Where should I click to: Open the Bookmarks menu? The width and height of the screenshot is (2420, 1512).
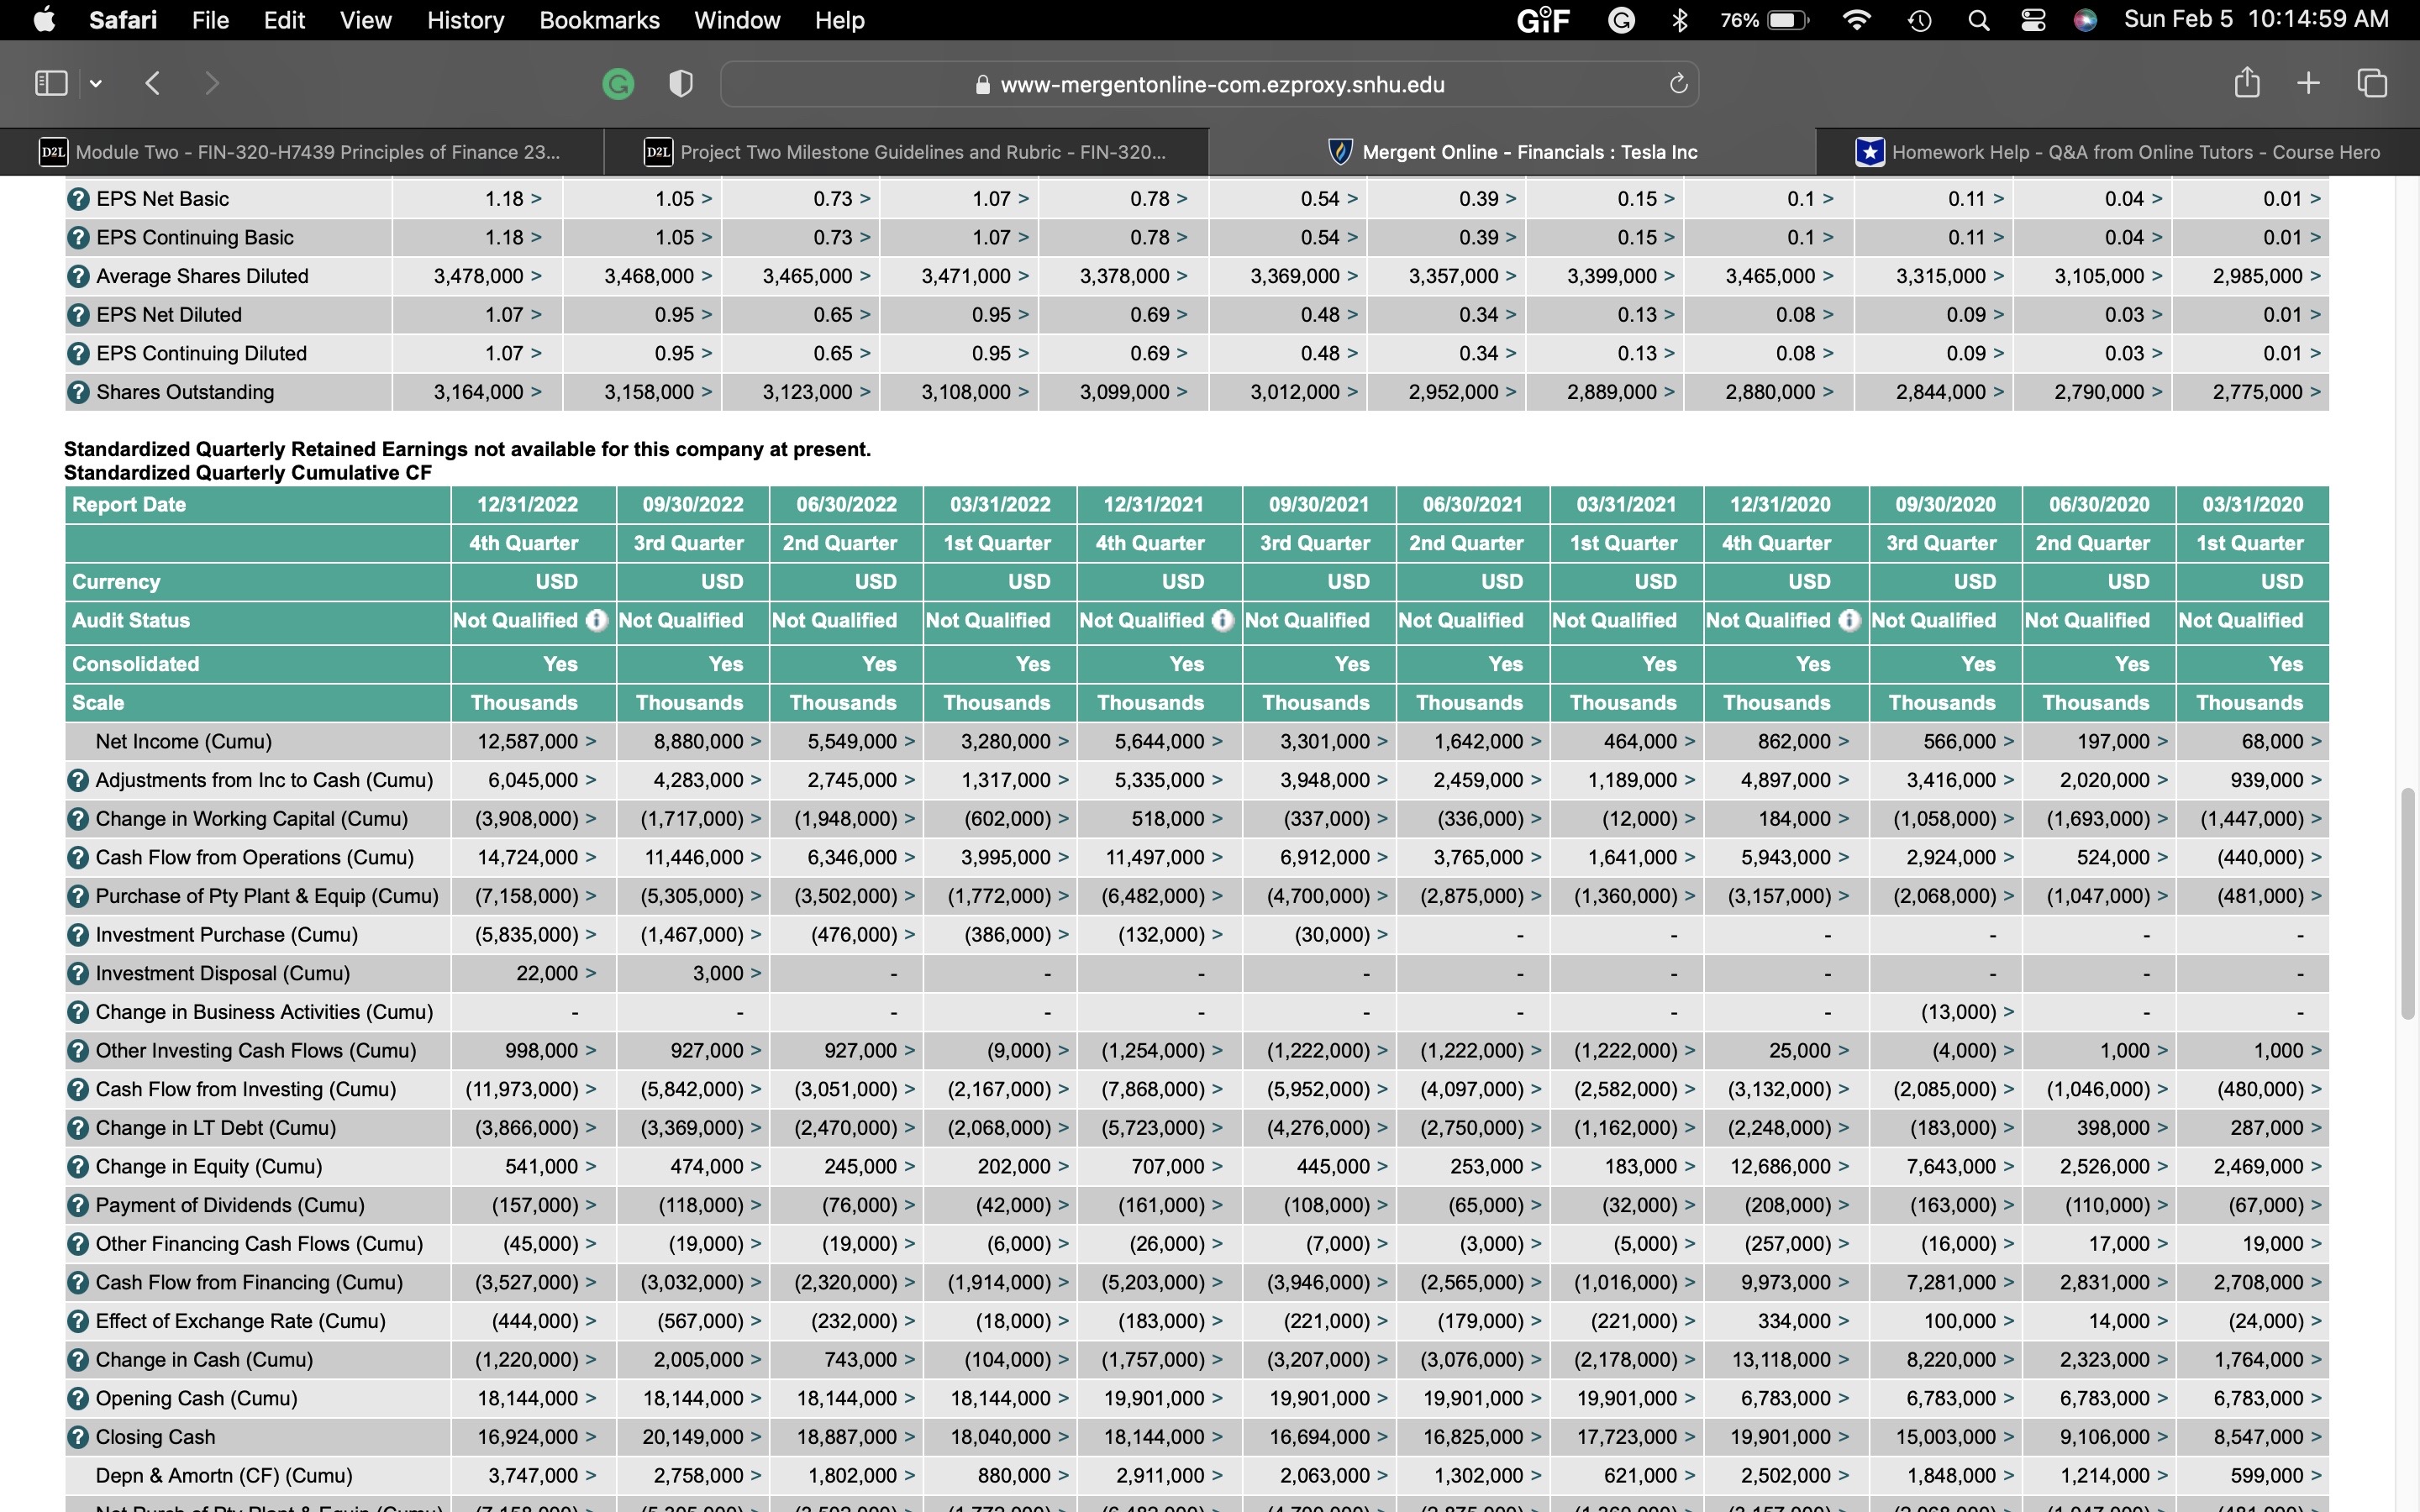599,20
